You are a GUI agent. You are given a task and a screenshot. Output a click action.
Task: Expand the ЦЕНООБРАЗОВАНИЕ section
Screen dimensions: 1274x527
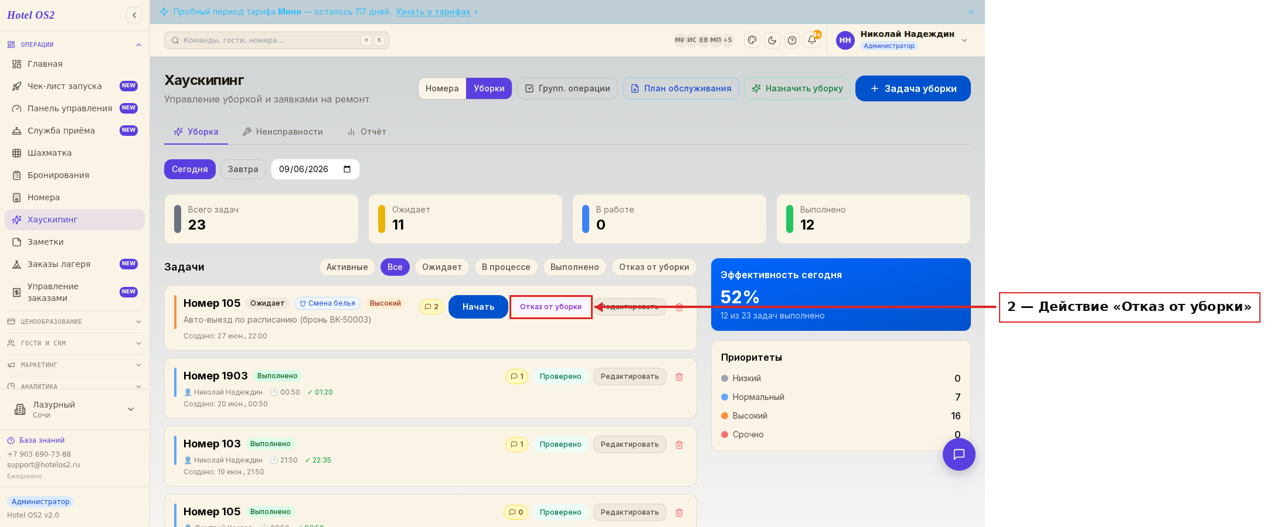(x=74, y=321)
